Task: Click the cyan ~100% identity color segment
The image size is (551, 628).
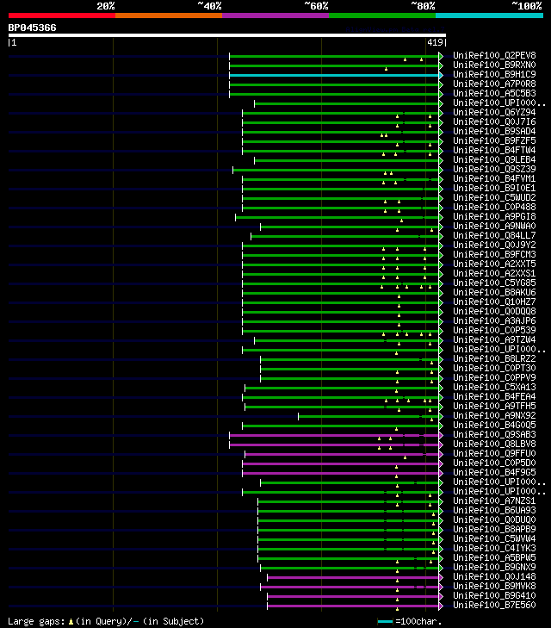Action: (x=489, y=16)
